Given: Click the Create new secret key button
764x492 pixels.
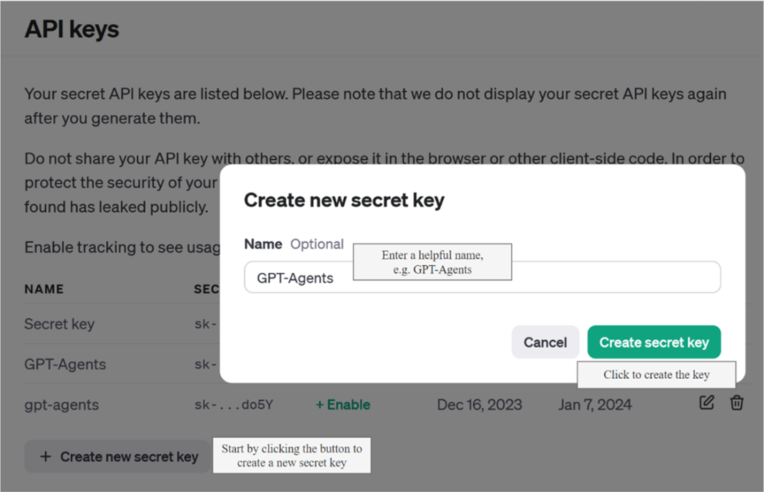Looking at the screenshot, I should pyautogui.click(x=117, y=457).
